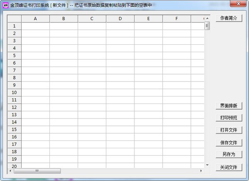This screenshot has width=249, height=181.
Task: Select row header 14
Action: [15, 122]
